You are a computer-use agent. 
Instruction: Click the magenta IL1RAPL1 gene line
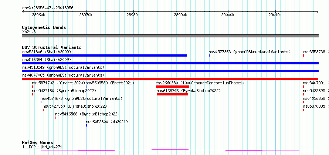tap(170, 150)
